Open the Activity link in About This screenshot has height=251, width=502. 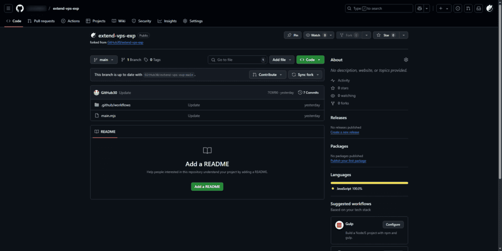[x=341, y=80]
